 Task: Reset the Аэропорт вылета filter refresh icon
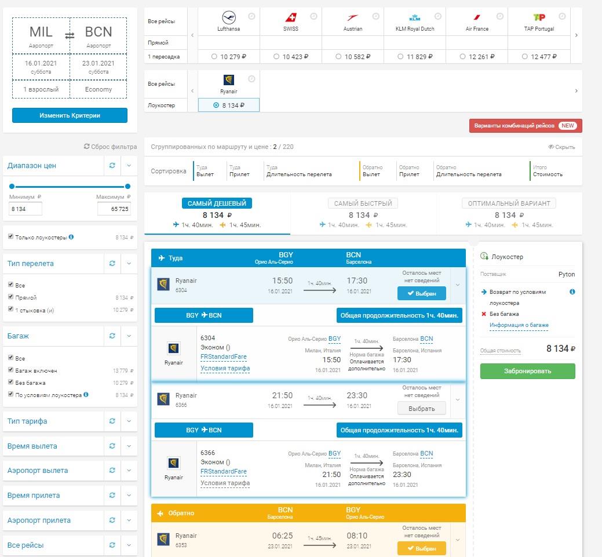(x=112, y=471)
